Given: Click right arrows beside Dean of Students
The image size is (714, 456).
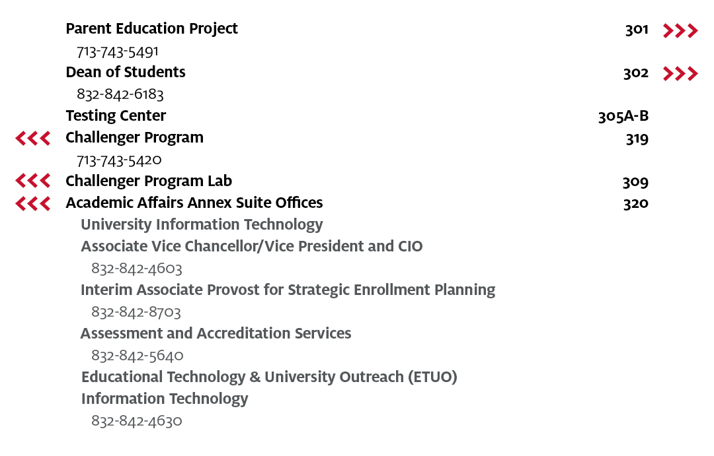Looking at the screenshot, I should tap(680, 74).
